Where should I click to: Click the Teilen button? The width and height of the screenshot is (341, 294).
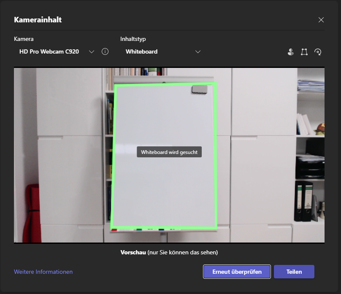point(294,272)
